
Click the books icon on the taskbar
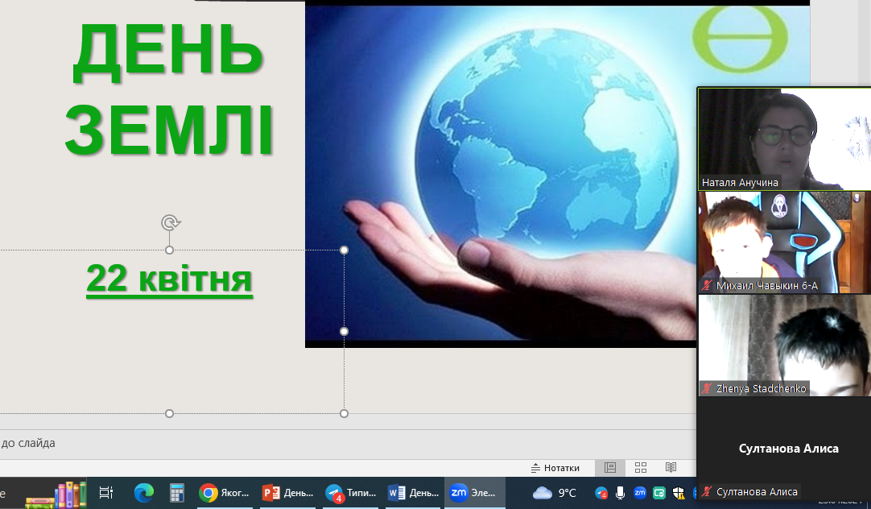(56, 495)
